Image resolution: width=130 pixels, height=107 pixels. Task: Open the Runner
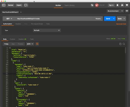(11, 5)
